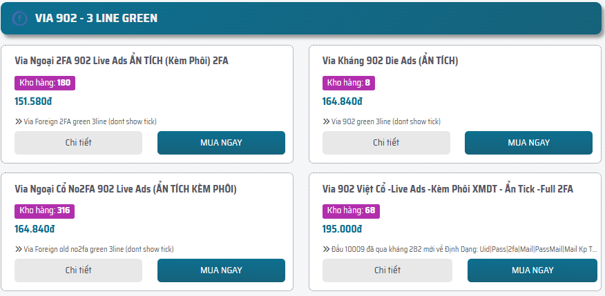Viewport: 605px width, 296px height.
Task: Hit MUA NGAY for Via 902 Việt Cổ
Action: point(532,270)
